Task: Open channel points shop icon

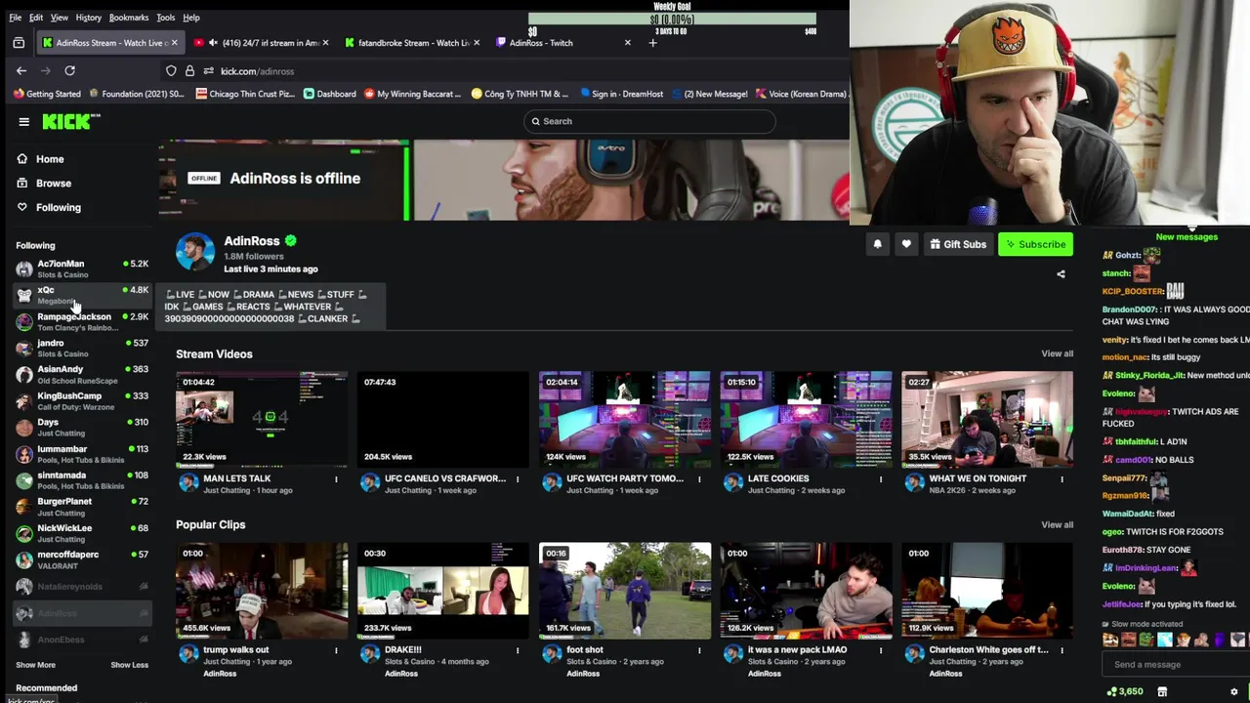Action: pos(1162,691)
